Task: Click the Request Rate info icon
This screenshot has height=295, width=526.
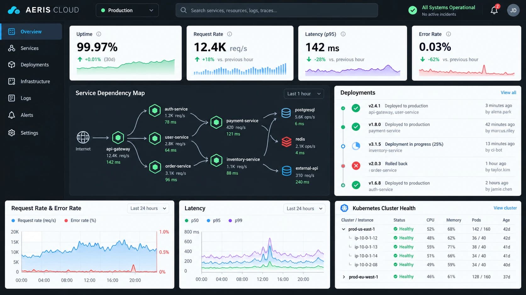Action: (x=230, y=34)
